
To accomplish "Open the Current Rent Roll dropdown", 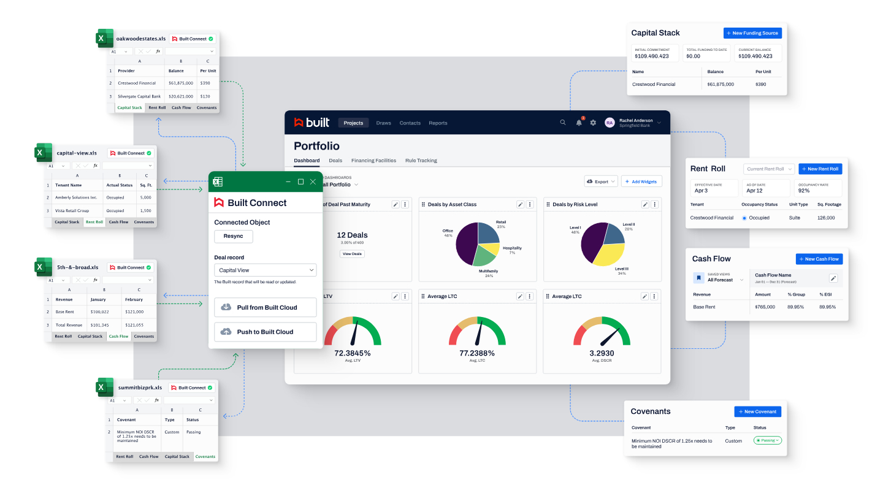I will point(769,169).
